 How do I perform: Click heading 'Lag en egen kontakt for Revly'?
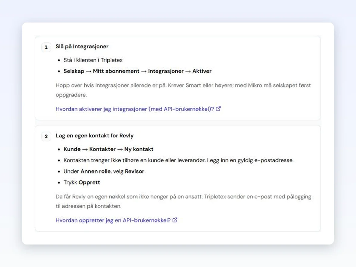pyautogui.click(x=95, y=136)
